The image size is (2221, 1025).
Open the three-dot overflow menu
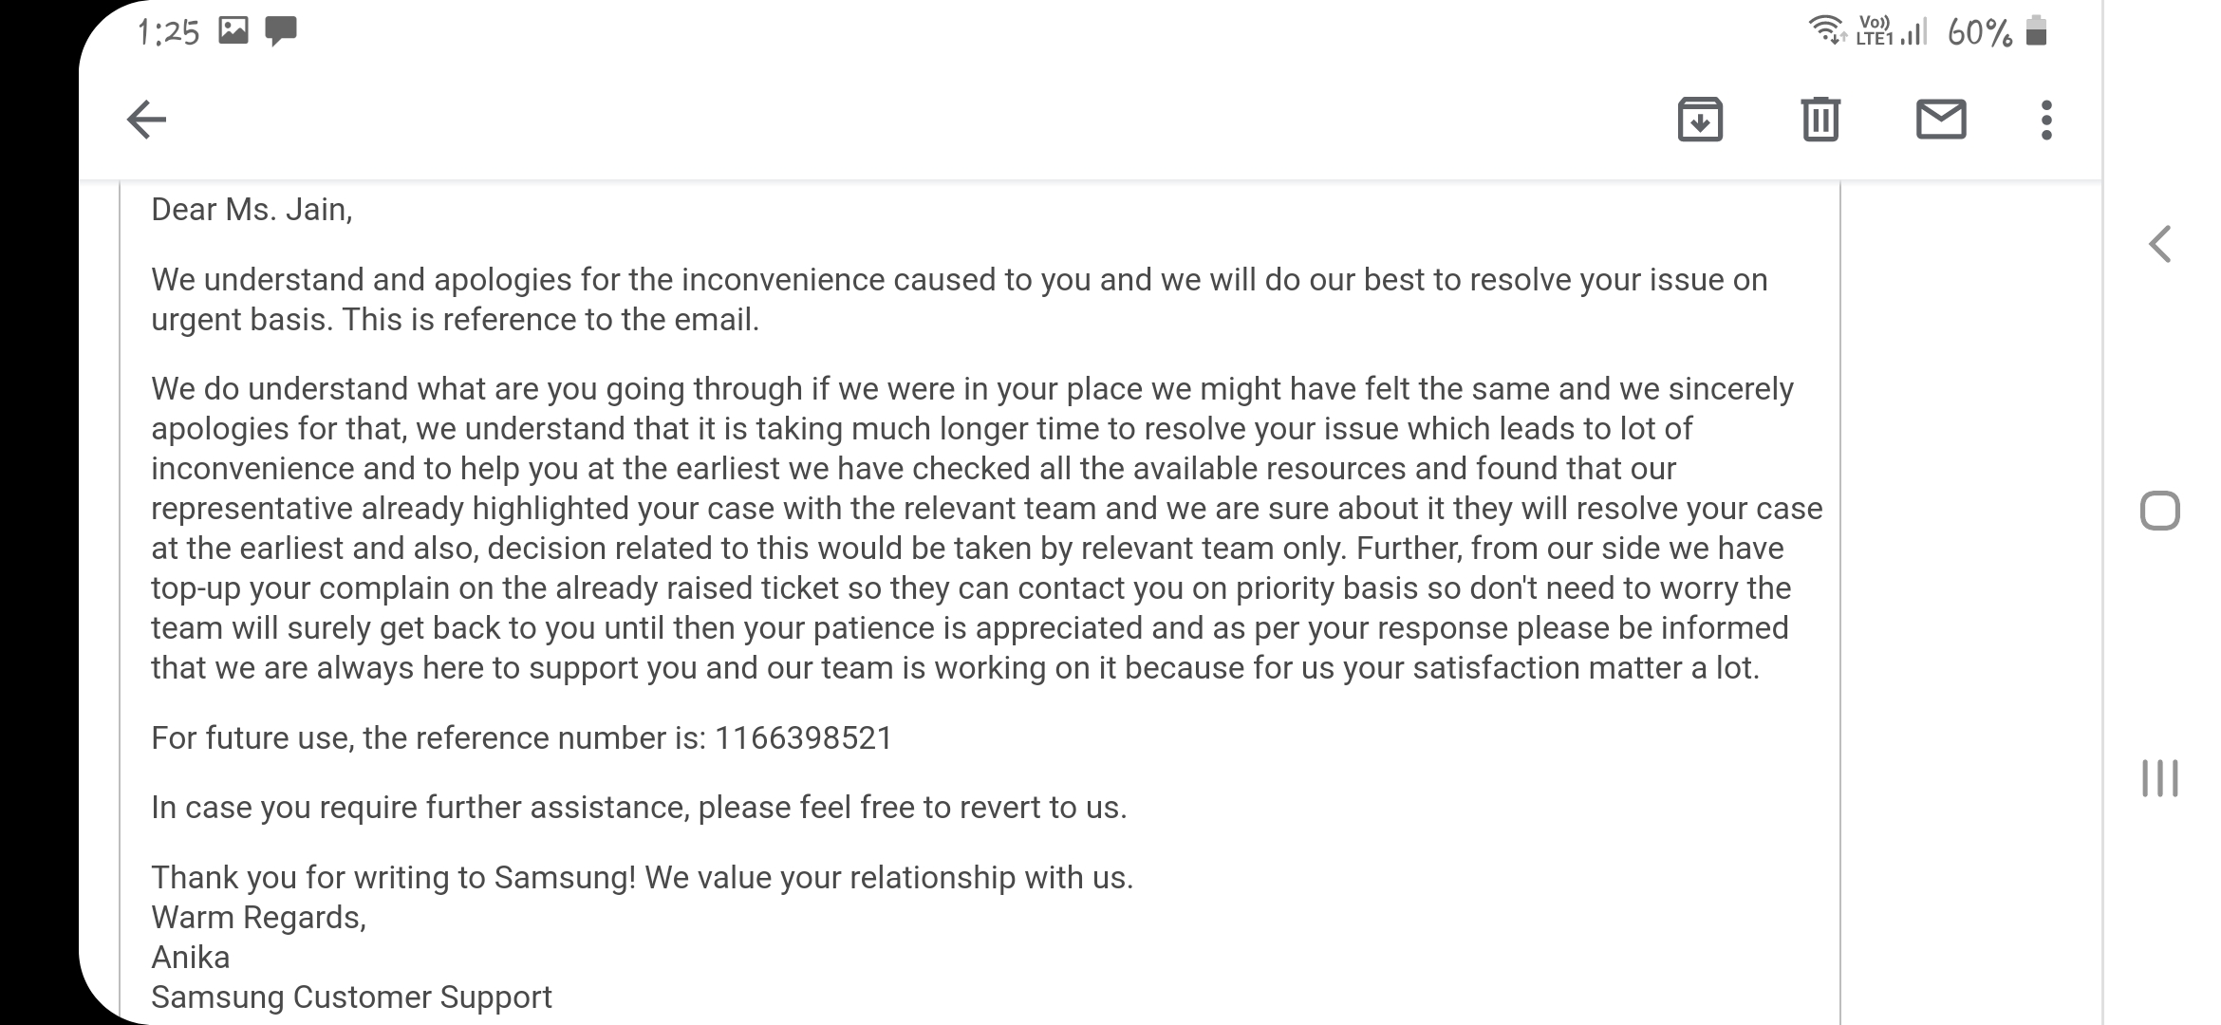click(2046, 120)
